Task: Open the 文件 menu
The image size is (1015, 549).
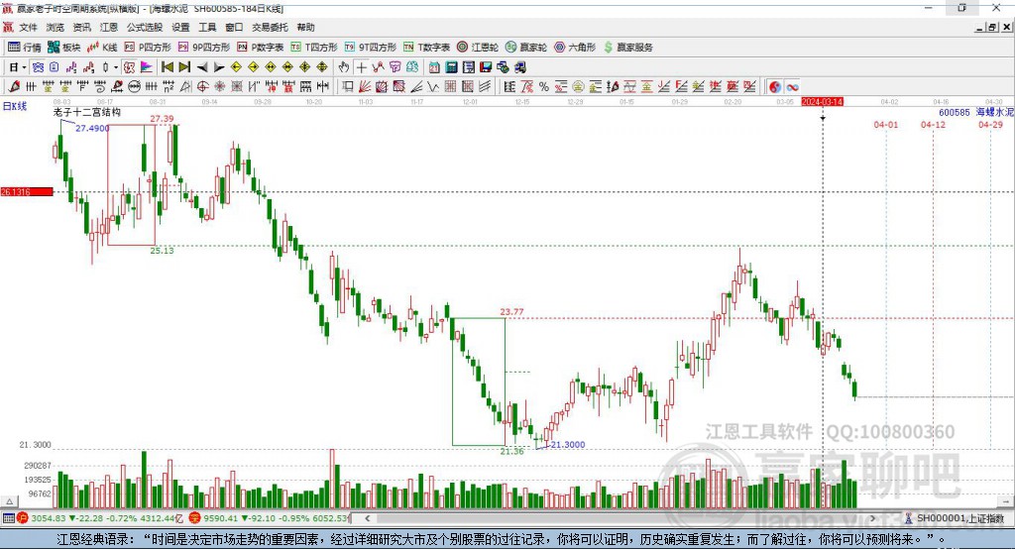Action: [28, 27]
